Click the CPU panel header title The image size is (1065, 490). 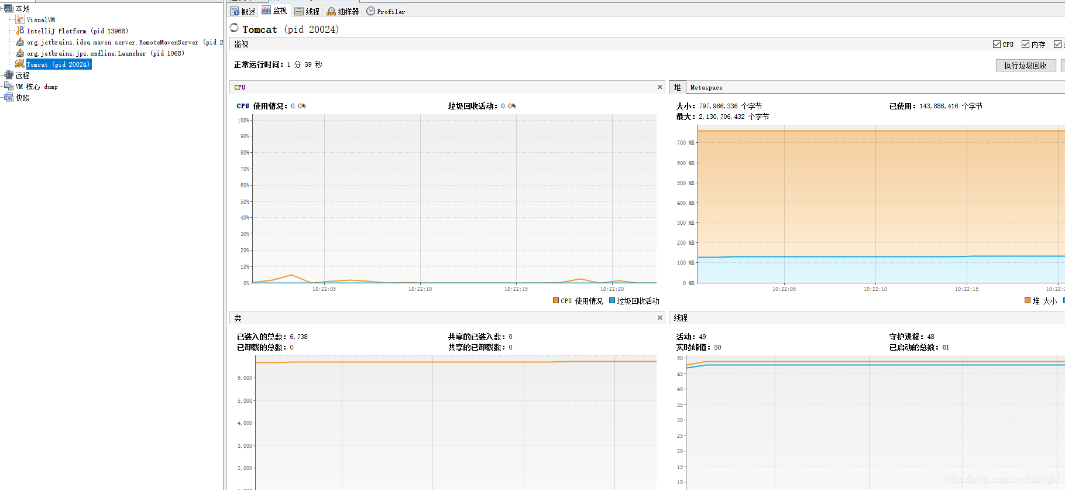240,87
